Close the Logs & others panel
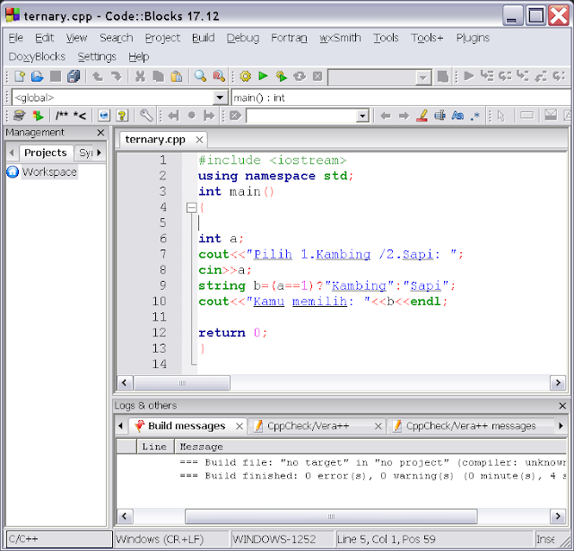The width and height of the screenshot is (574, 551). click(562, 406)
